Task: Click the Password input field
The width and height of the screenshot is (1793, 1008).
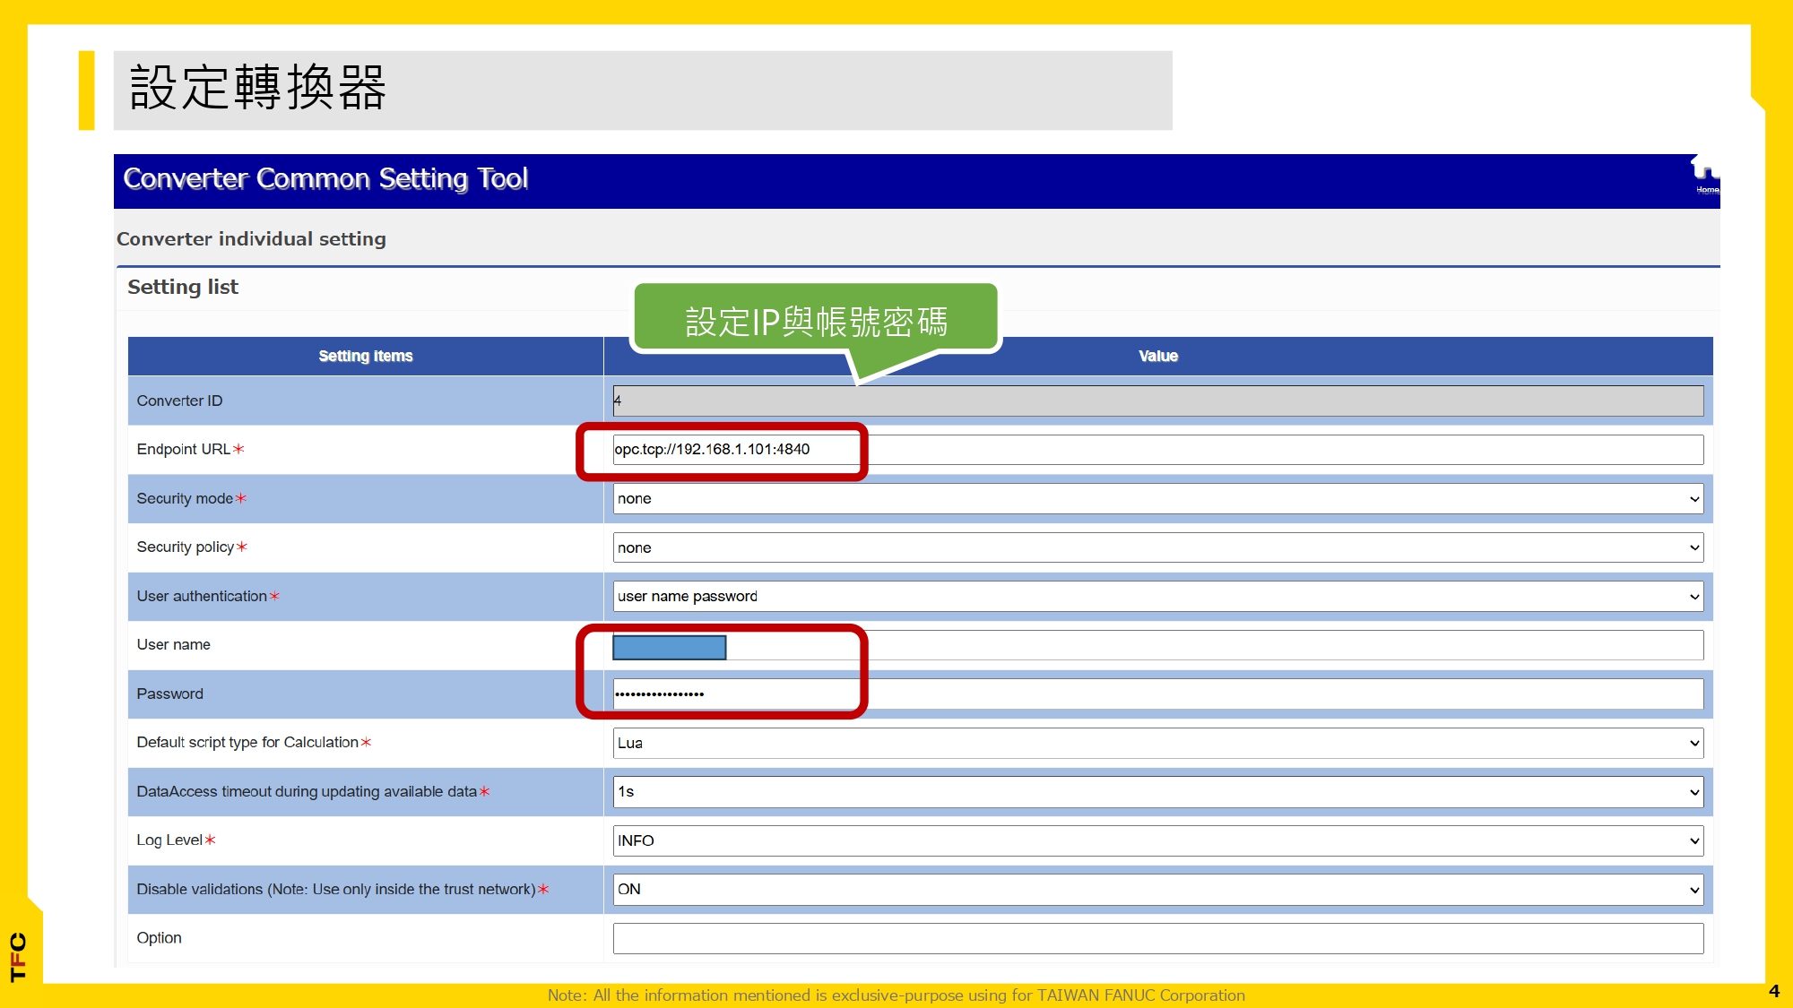Action: pos(1158,694)
